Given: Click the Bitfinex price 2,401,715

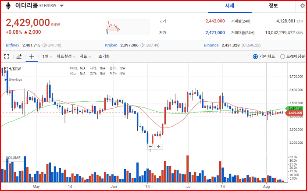Looking at the screenshot, I should (x=31, y=46).
